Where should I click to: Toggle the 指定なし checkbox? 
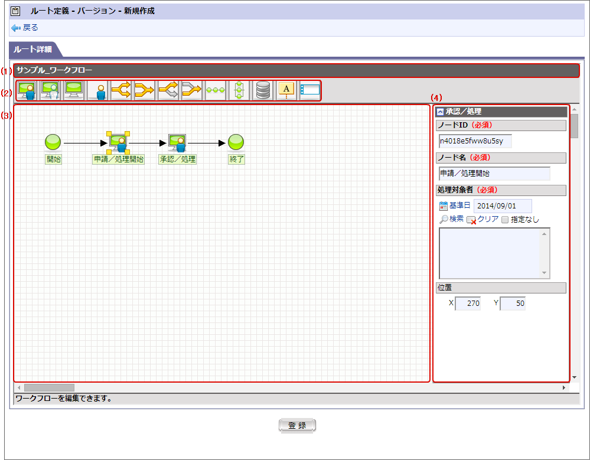pyautogui.click(x=505, y=220)
